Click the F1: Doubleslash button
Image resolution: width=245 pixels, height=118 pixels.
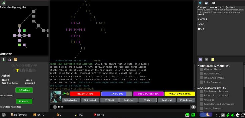pos(71,100)
